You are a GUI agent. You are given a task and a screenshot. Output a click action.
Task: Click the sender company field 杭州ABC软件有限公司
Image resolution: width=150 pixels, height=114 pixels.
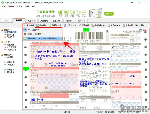click(50, 51)
